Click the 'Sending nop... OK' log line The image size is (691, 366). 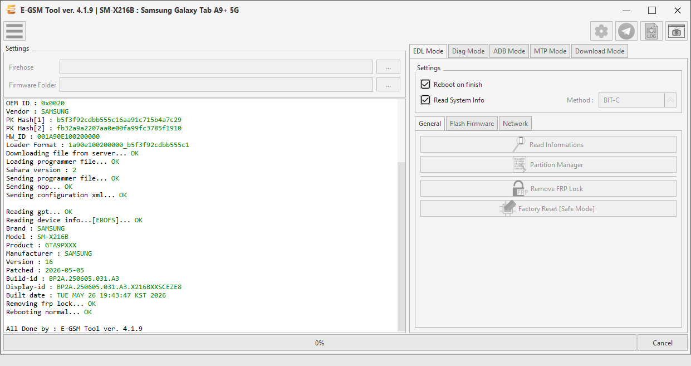pyautogui.click(x=39, y=187)
